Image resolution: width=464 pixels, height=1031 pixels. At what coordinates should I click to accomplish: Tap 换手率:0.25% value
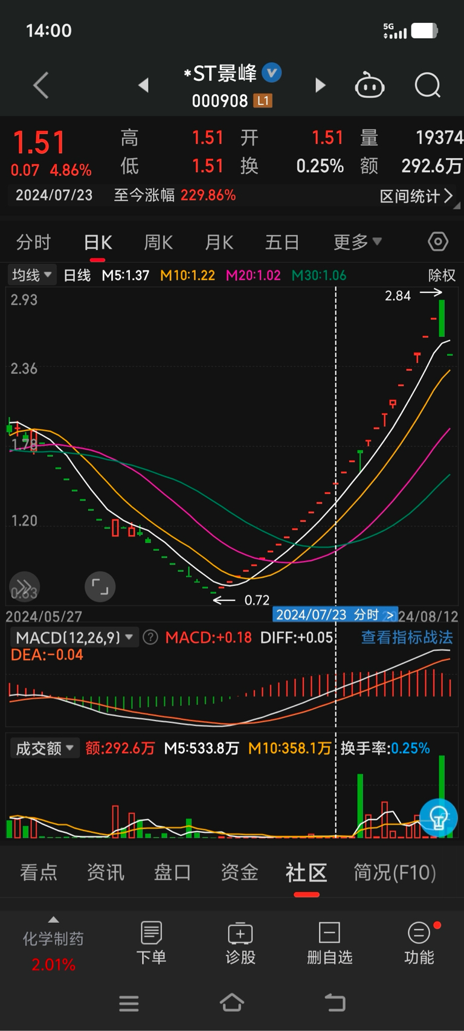tap(385, 748)
